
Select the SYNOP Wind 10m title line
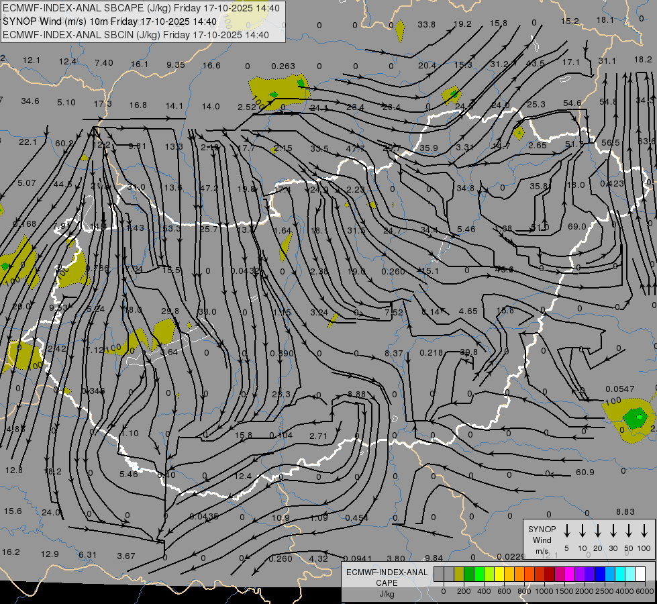coord(110,21)
